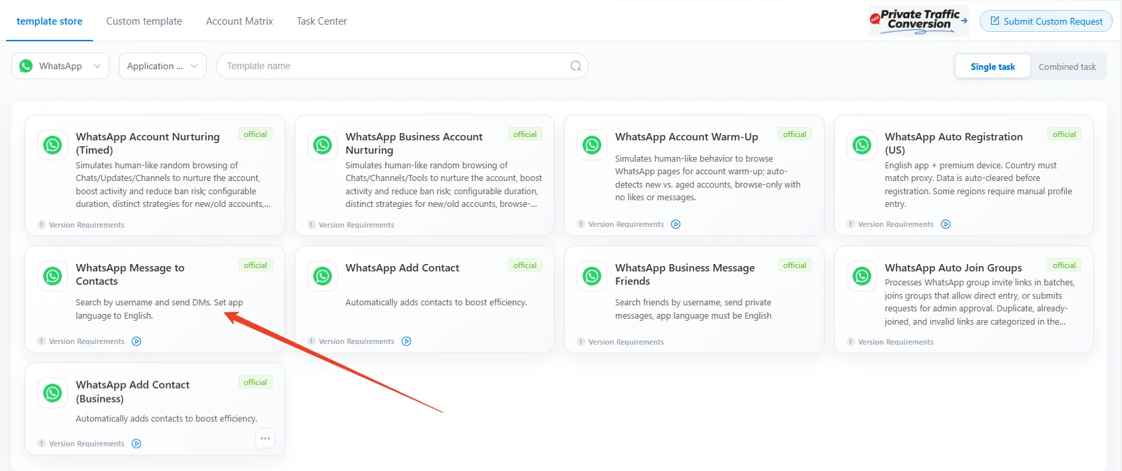Click official badge on Message to Contacts
Viewport: 1122px width, 471px height.
point(255,265)
